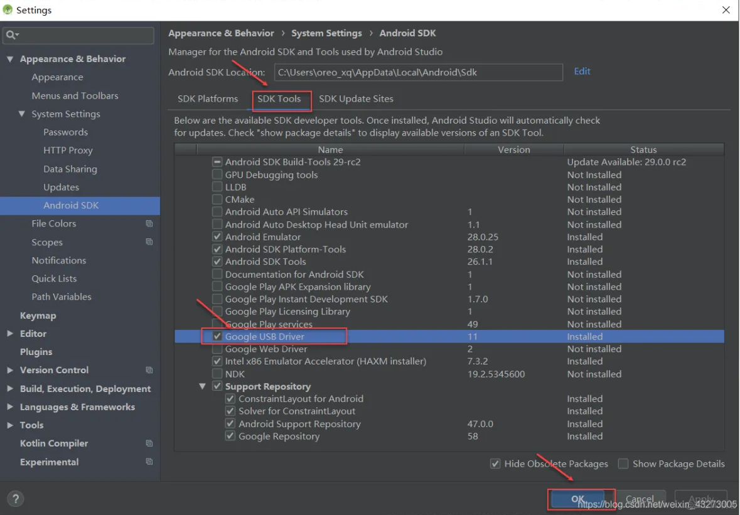Expand the Editor settings section
740x515 pixels.
(10, 334)
